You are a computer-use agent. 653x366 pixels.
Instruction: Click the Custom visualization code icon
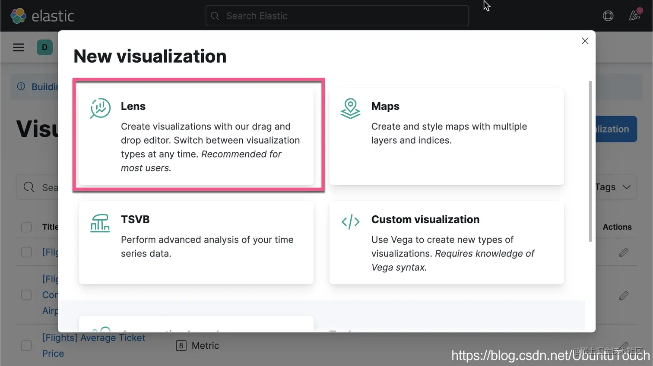[350, 222]
